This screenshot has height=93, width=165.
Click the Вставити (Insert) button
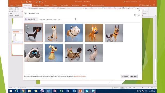tap(125, 76)
